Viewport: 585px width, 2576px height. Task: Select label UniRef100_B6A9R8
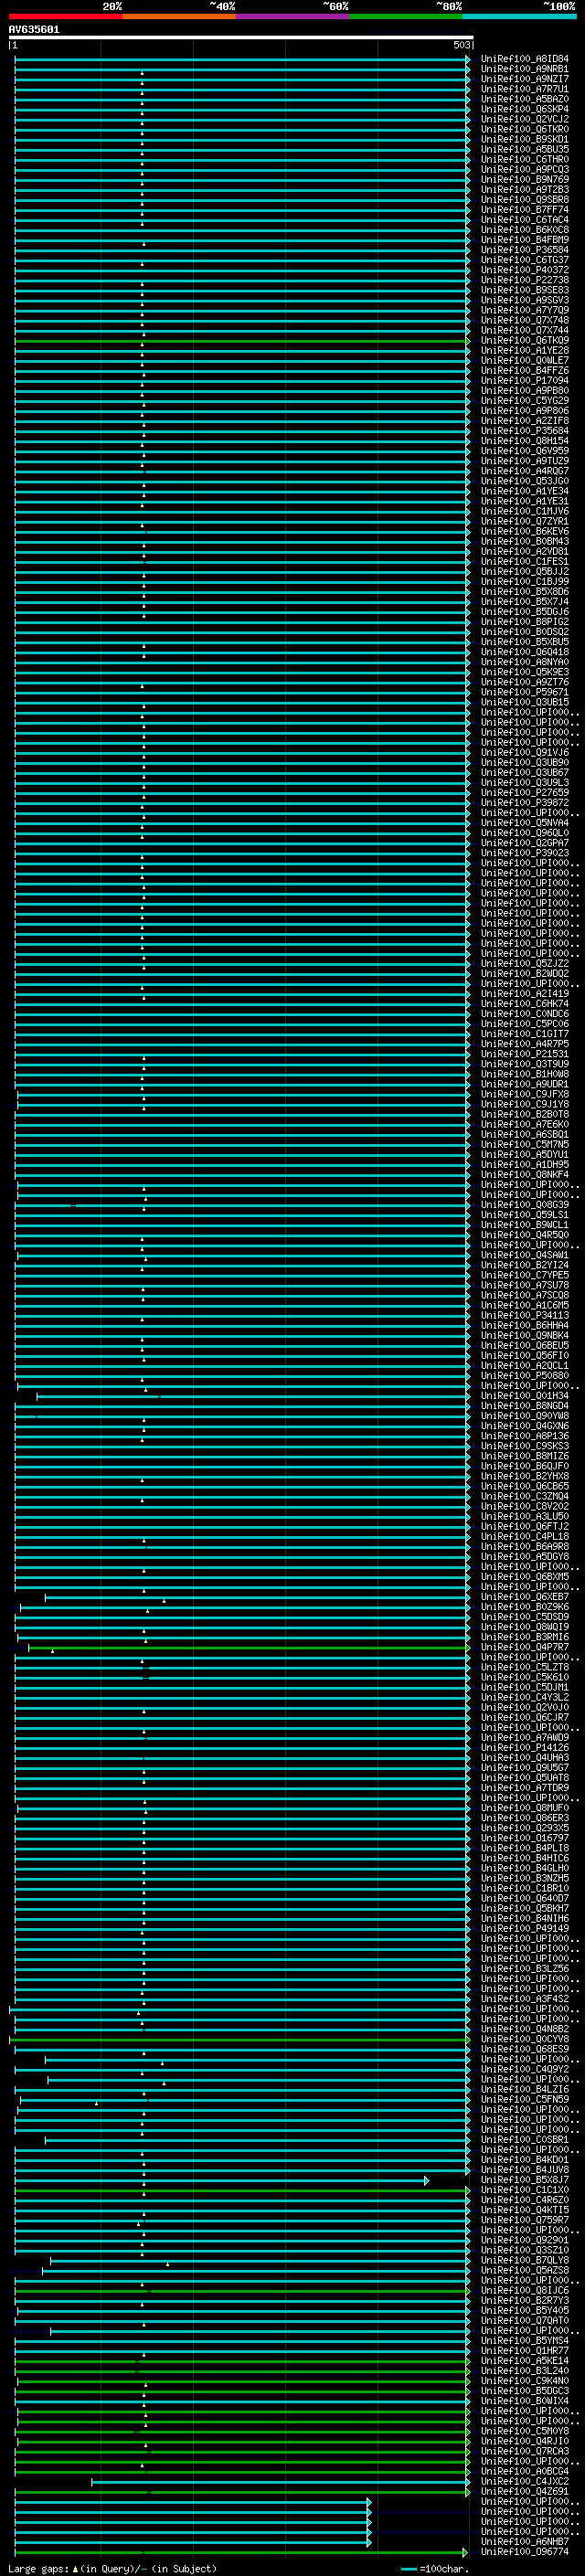(x=525, y=1546)
